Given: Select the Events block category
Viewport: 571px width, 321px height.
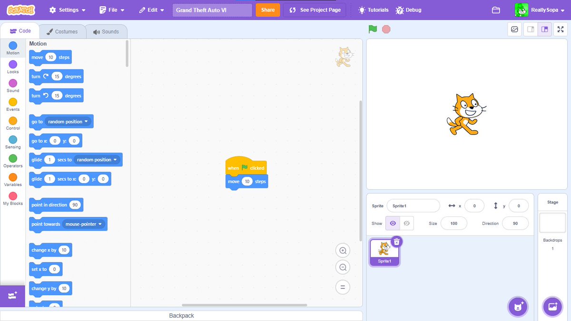Looking at the screenshot, I should pyautogui.click(x=13, y=105).
